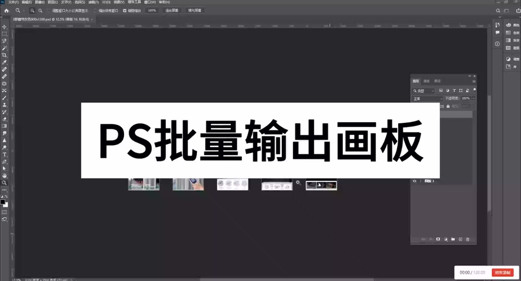Open the 类型 layer filter dropdown
The width and height of the screenshot is (521, 281).
point(423,90)
